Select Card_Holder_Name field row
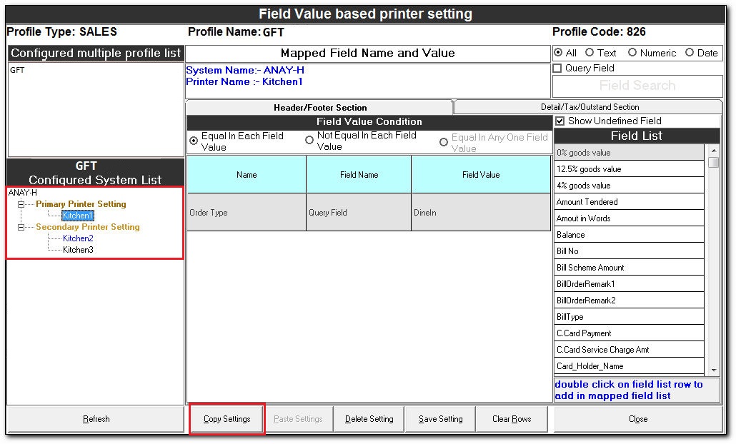Image resolution: width=736 pixels, height=444 pixels. (629, 365)
